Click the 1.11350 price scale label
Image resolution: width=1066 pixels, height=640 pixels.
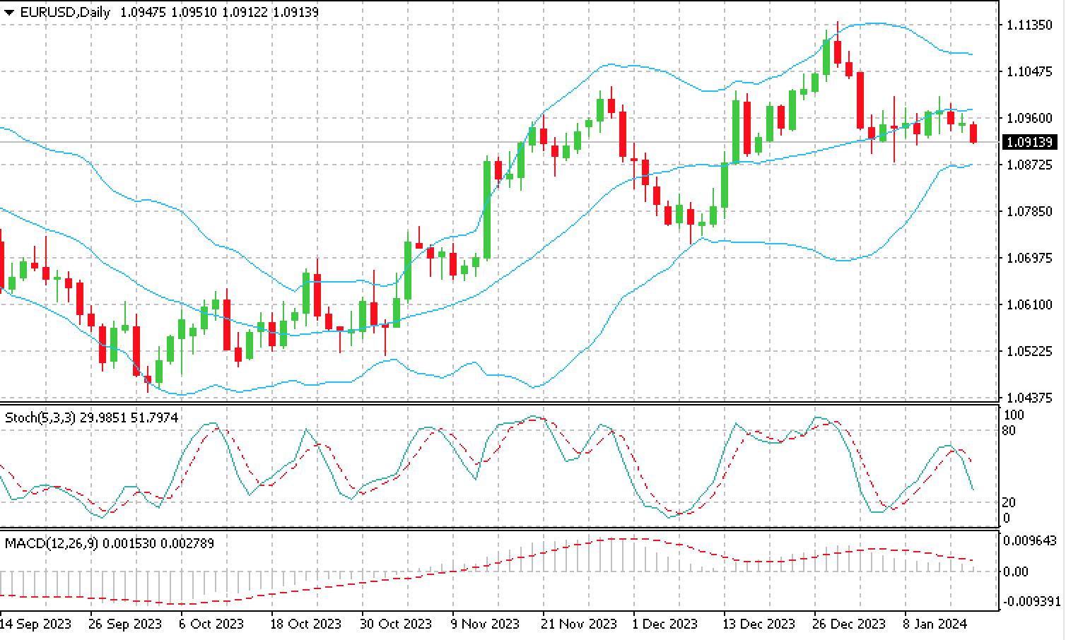1029,25
